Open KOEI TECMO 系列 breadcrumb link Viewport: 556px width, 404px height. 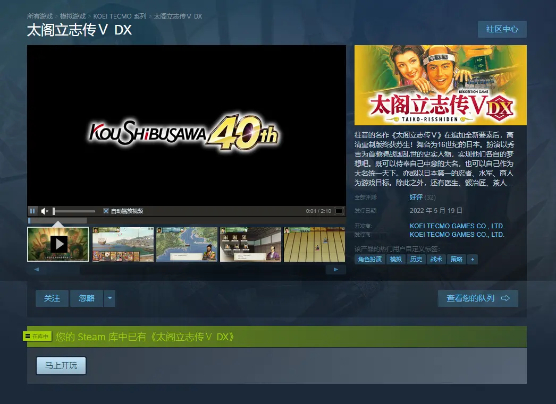pos(120,16)
